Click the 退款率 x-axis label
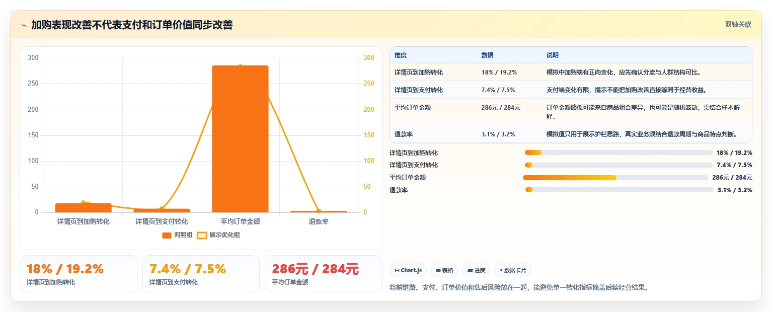772x312 pixels. coord(319,221)
